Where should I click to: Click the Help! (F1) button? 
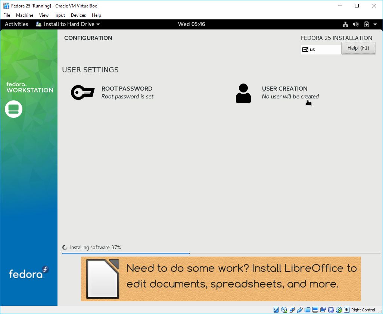[358, 48]
